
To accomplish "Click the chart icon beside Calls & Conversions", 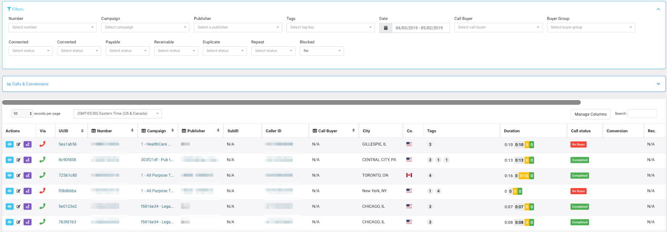I will coord(9,84).
